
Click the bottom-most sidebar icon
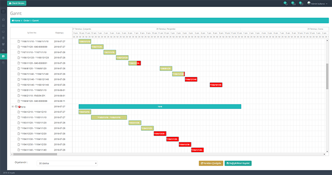pyautogui.click(x=3, y=62)
